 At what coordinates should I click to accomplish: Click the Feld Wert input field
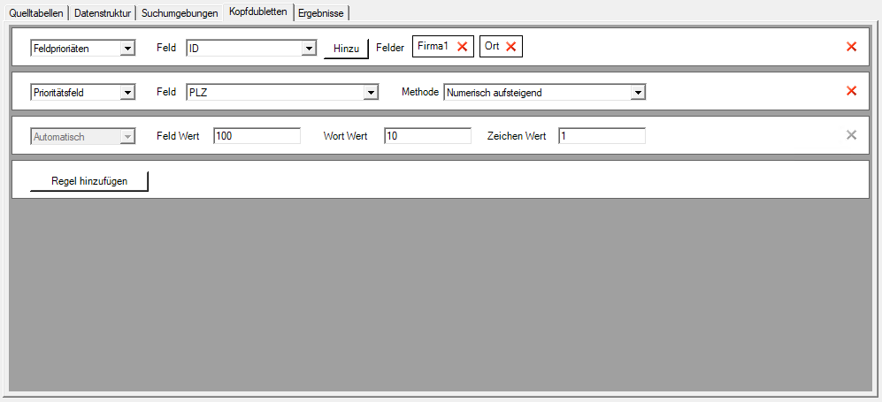pyautogui.click(x=257, y=136)
